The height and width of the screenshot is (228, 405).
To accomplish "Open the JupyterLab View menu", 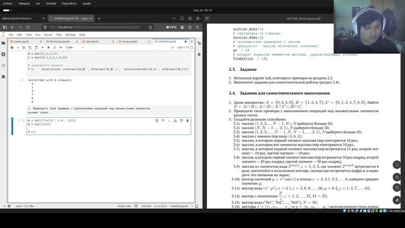I will (x=28, y=35).
